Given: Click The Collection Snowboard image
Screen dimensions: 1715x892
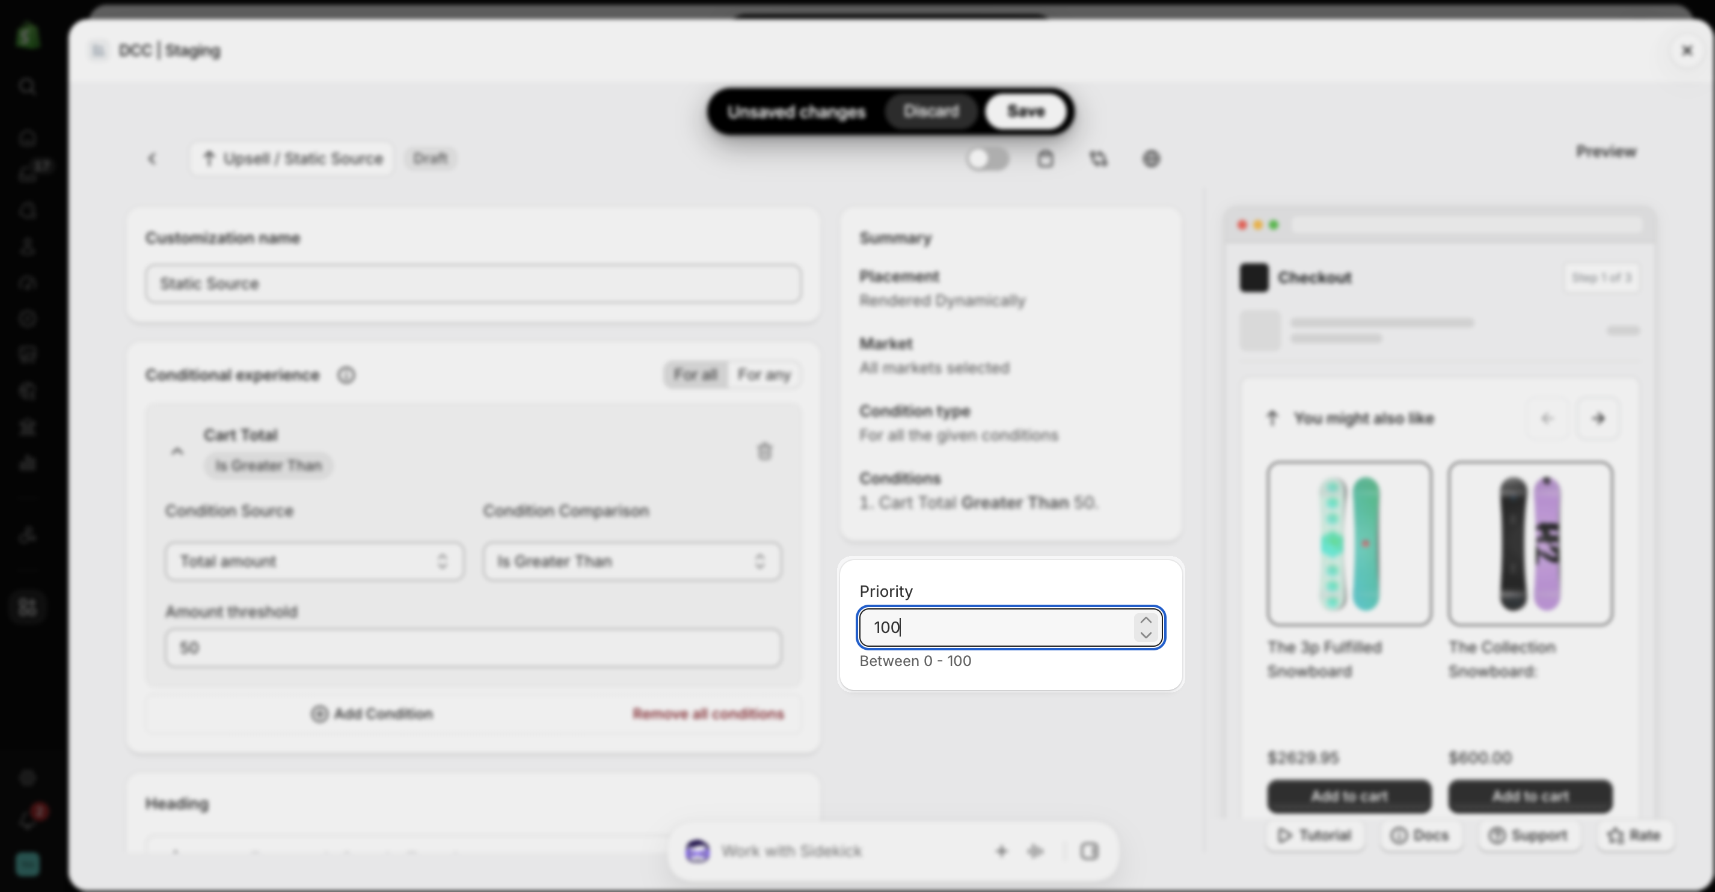Looking at the screenshot, I should [x=1530, y=543].
